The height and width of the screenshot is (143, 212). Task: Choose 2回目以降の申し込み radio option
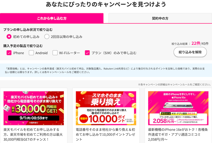point(47,37)
